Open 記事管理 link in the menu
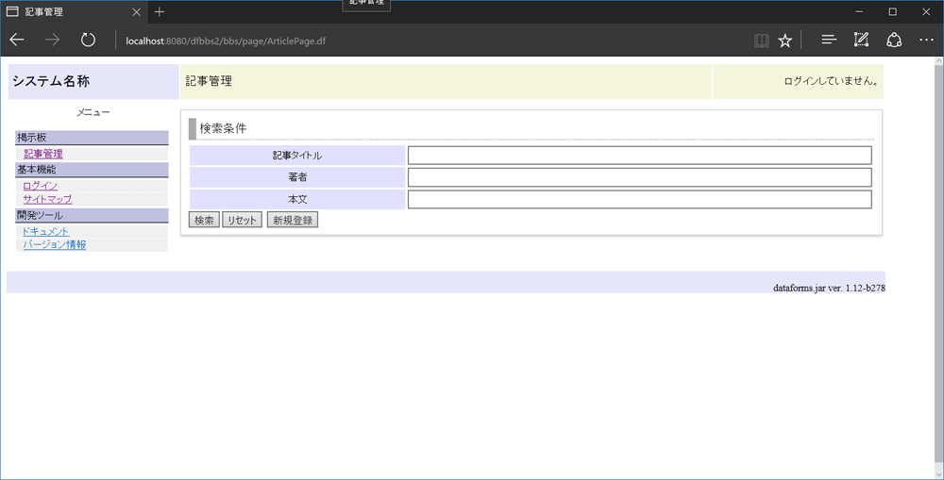The height and width of the screenshot is (480, 944). coord(43,154)
